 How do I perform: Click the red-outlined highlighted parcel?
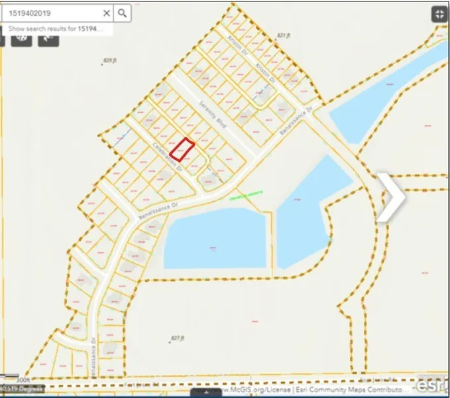click(x=182, y=149)
